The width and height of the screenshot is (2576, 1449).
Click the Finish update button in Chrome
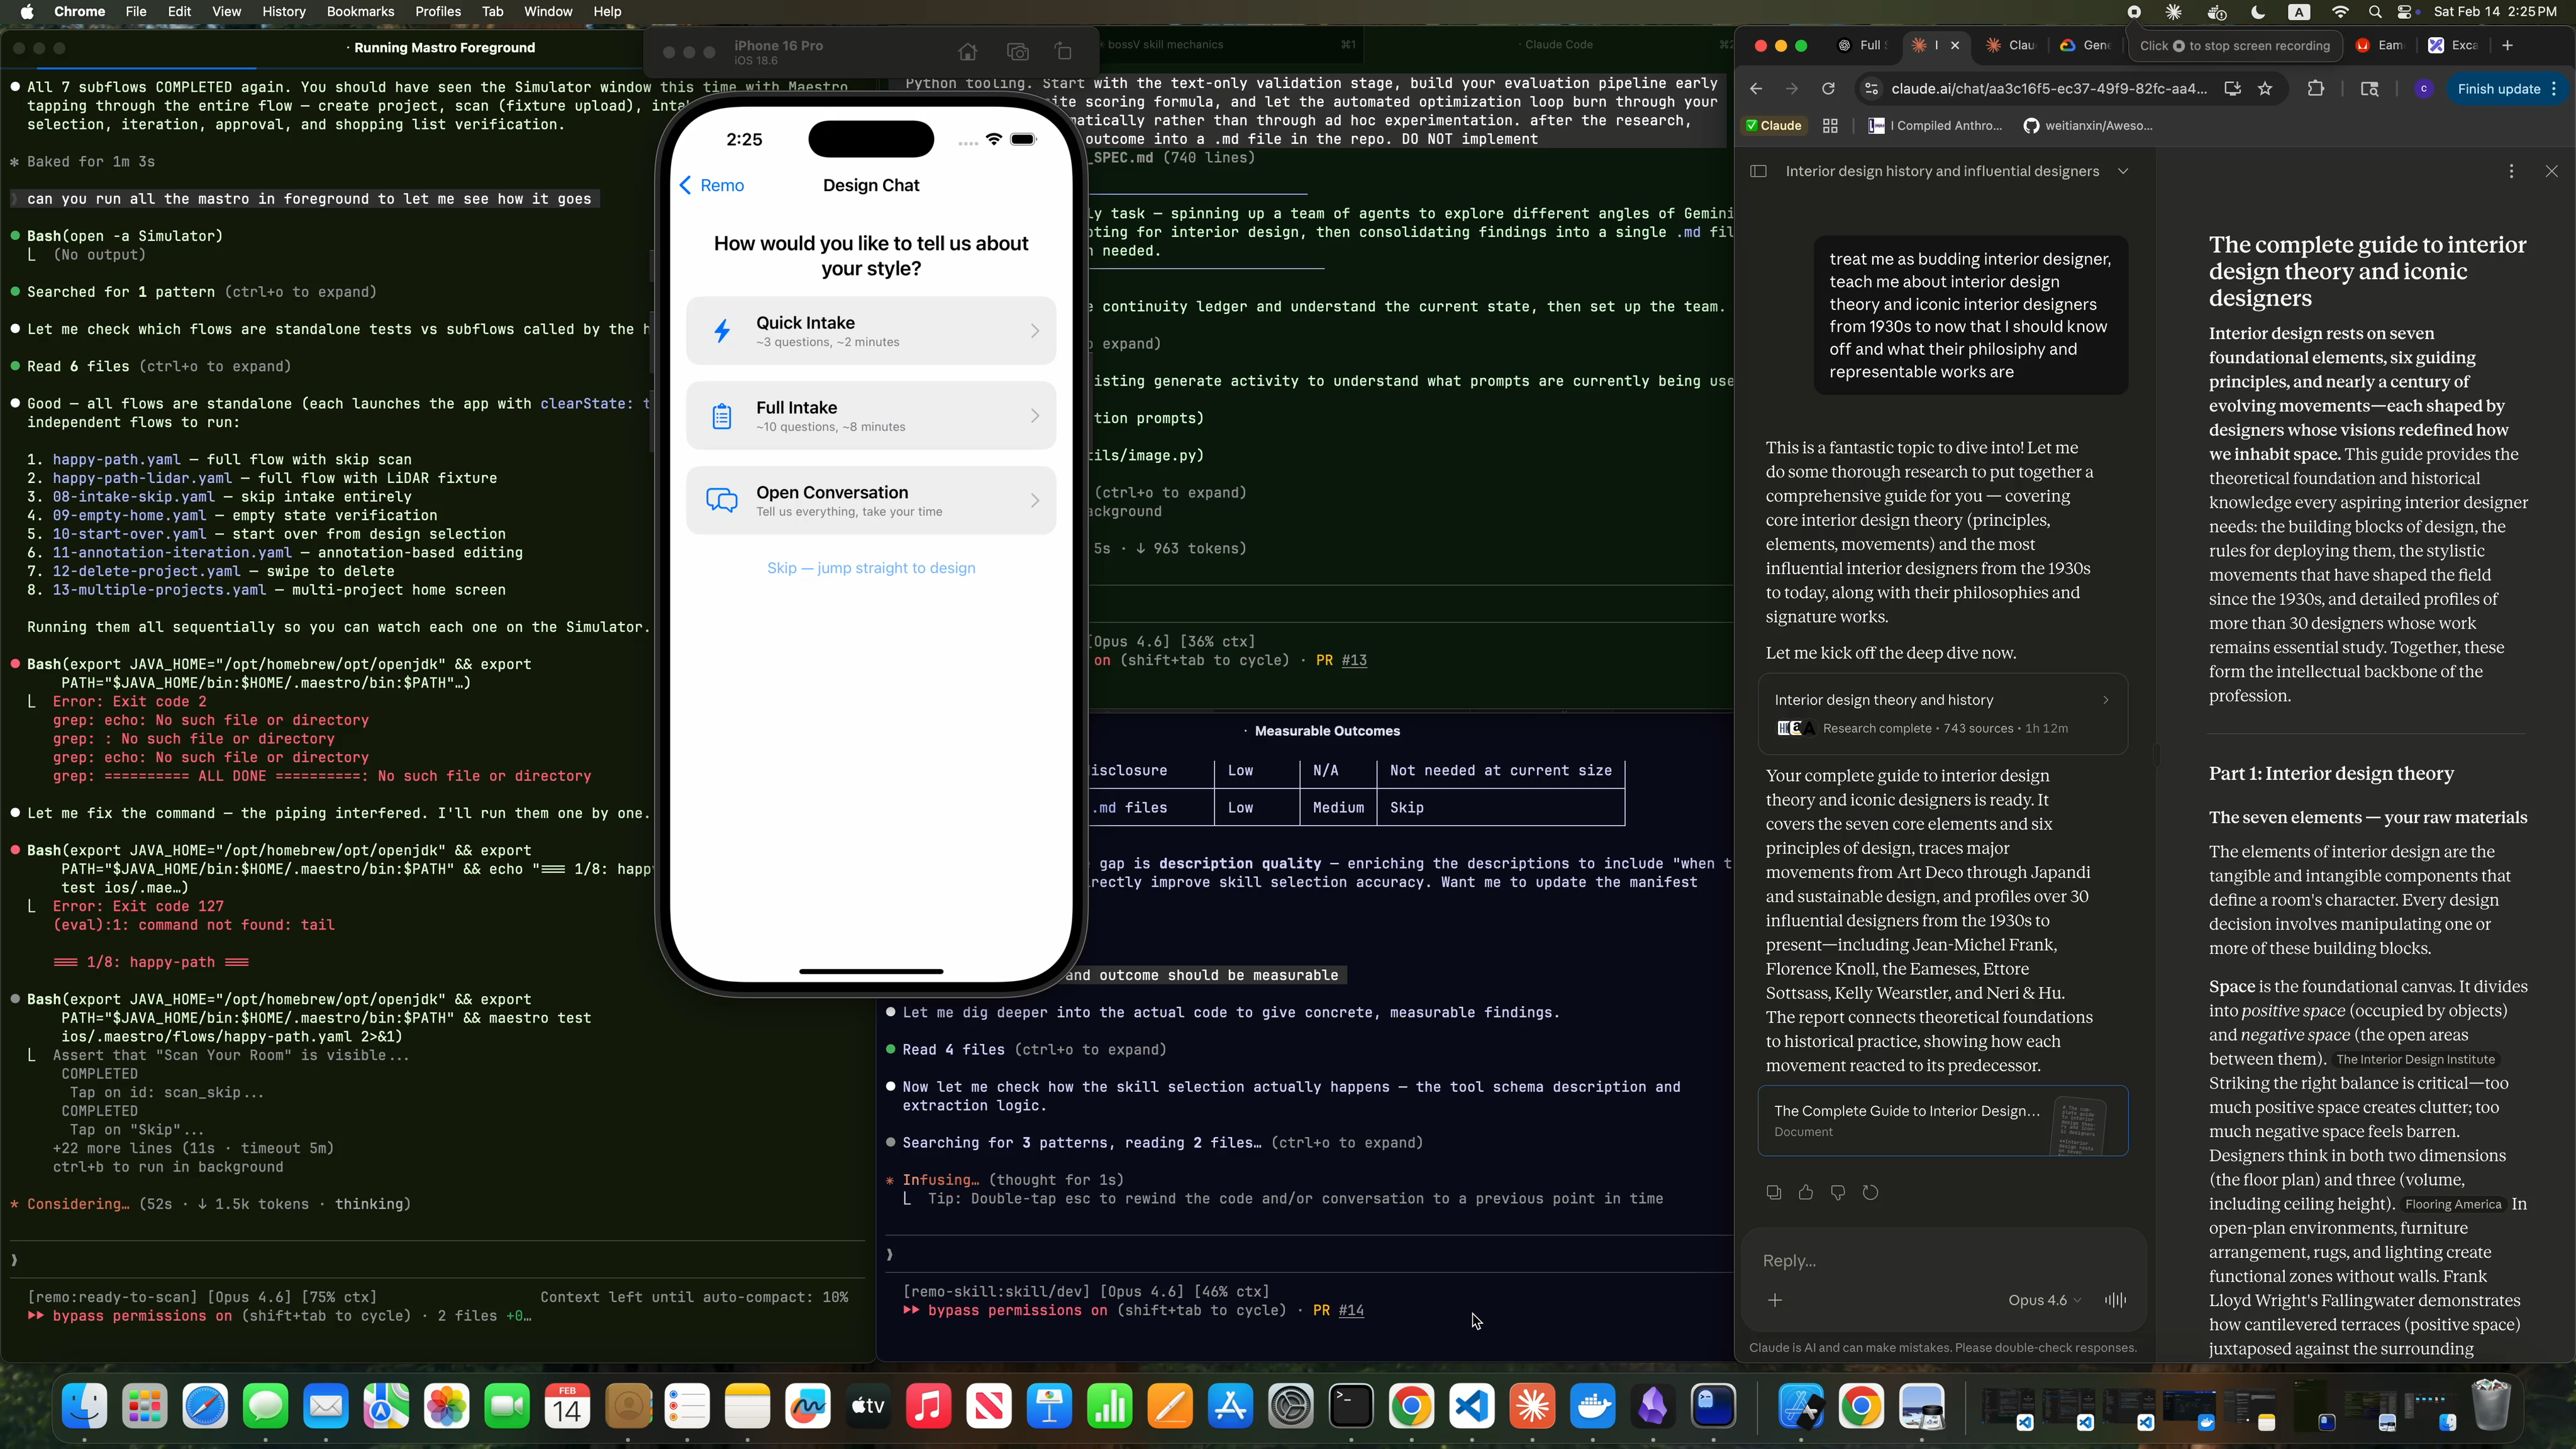2498,89
